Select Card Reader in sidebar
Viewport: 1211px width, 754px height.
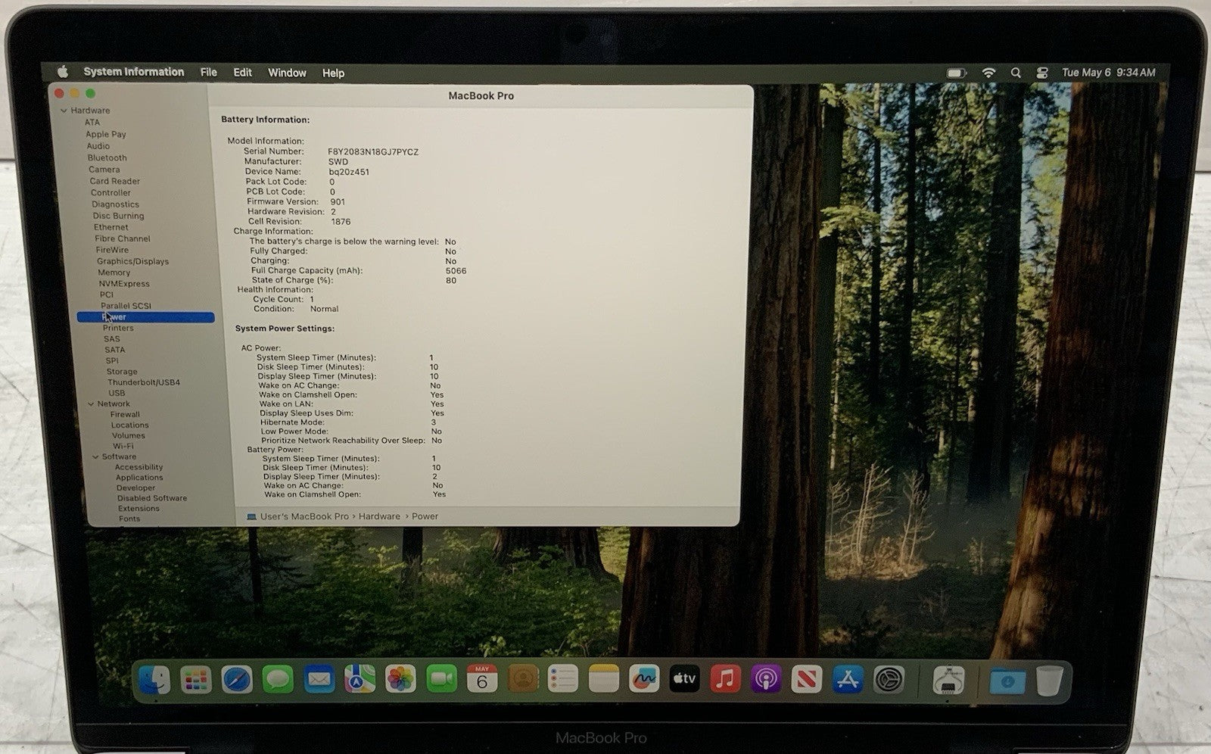pyautogui.click(x=114, y=181)
